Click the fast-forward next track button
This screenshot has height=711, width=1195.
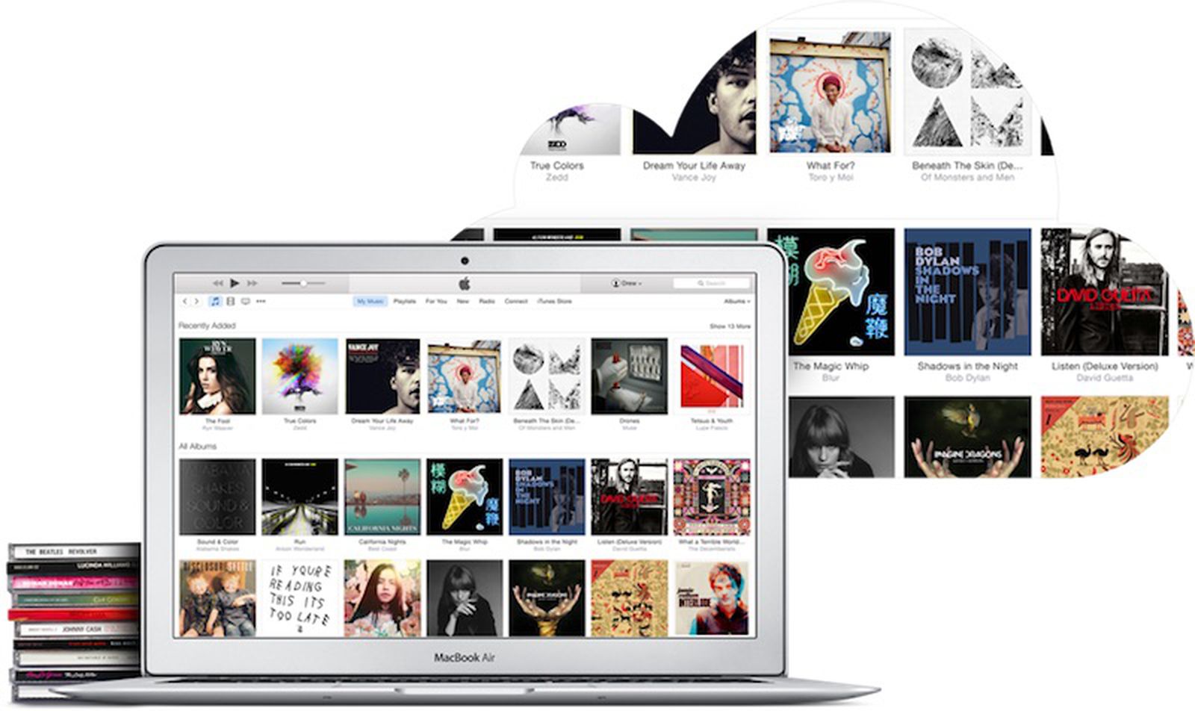[252, 284]
